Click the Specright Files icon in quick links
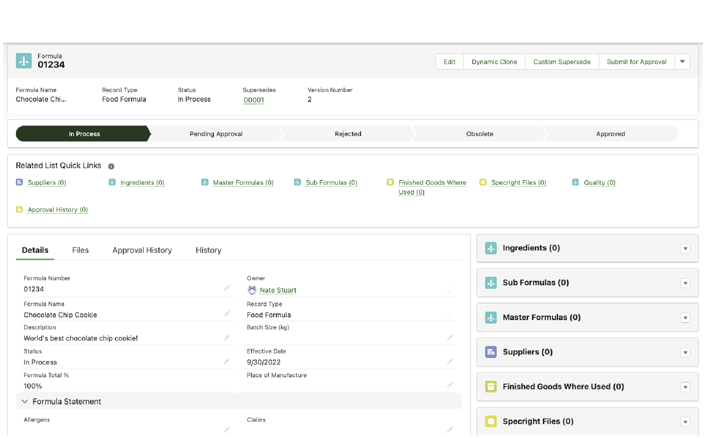Image resolution: width=706 pixels, height=438 pixels. pos(483,182)
